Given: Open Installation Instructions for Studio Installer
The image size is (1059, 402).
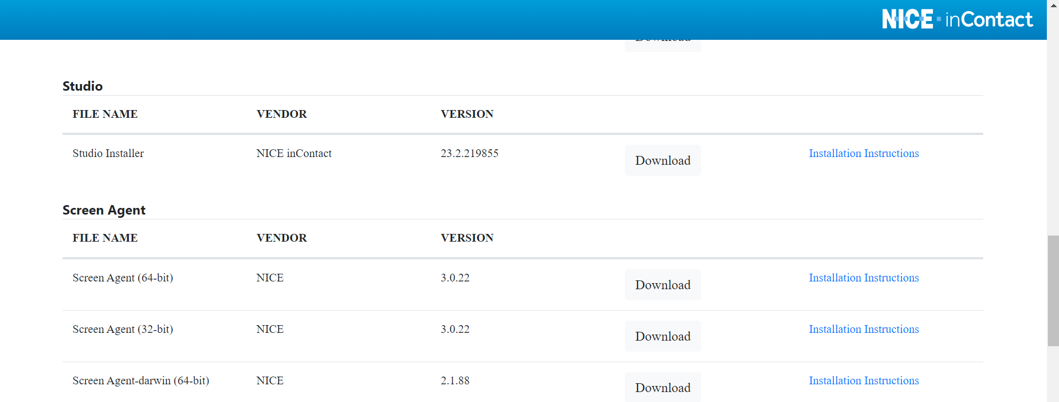Looking at the screenshot, I should click(863, 153).
